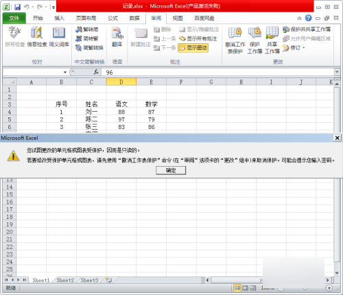Click Unprotect Sheet (撤消工作表保护)
The height and width of the screenshot is (295, 343).
[x=235, y=40]
